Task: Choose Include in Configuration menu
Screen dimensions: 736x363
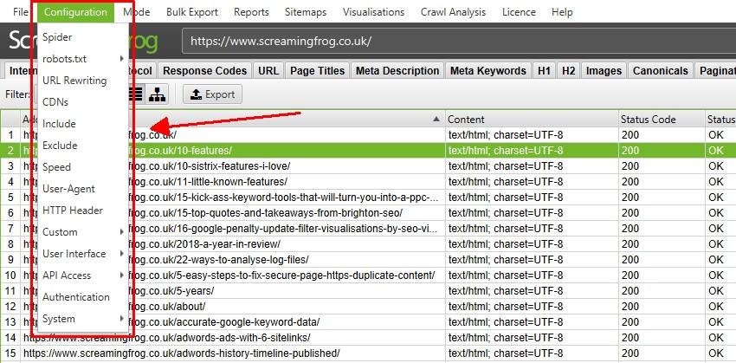Action: coord(82,124)
